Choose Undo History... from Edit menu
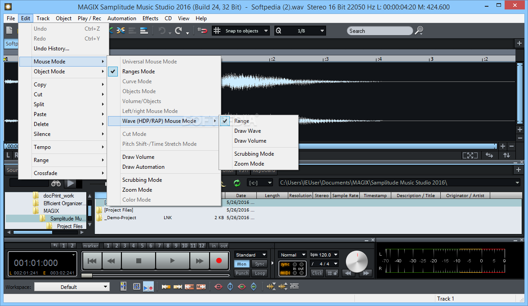 (x=52, y=49)
